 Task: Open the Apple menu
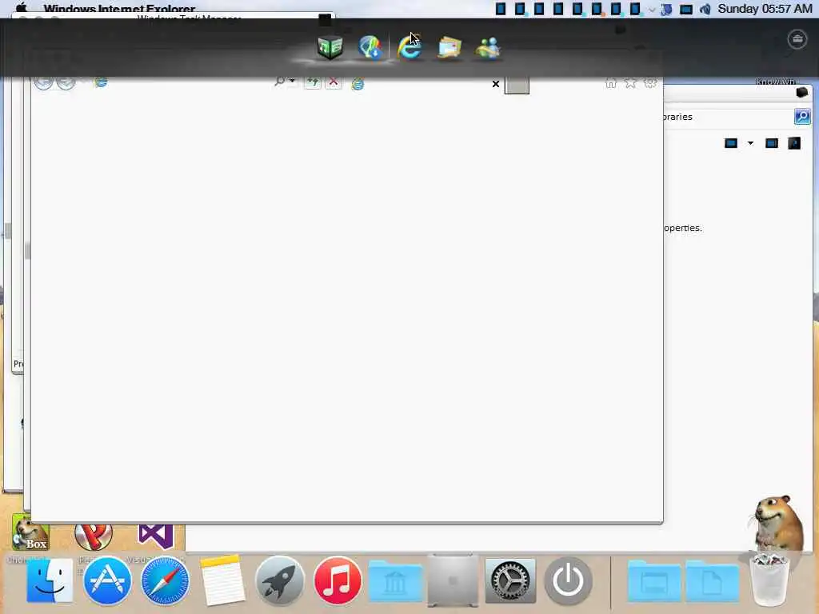point(22,8)
